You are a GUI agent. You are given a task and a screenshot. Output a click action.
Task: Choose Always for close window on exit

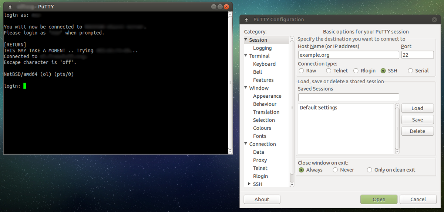pos(301,170)
